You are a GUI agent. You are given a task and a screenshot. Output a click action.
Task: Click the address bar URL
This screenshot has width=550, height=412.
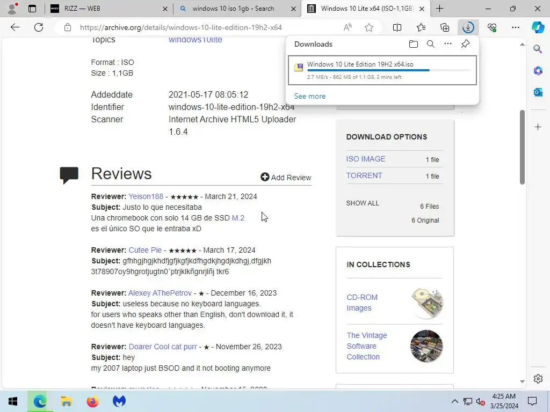pyautogui.click(x=180, y=27)
